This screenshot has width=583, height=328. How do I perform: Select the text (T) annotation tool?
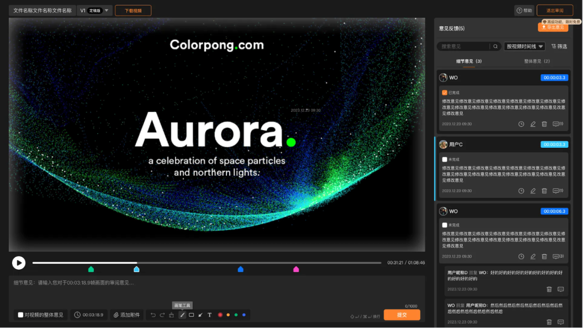[209, 315]
